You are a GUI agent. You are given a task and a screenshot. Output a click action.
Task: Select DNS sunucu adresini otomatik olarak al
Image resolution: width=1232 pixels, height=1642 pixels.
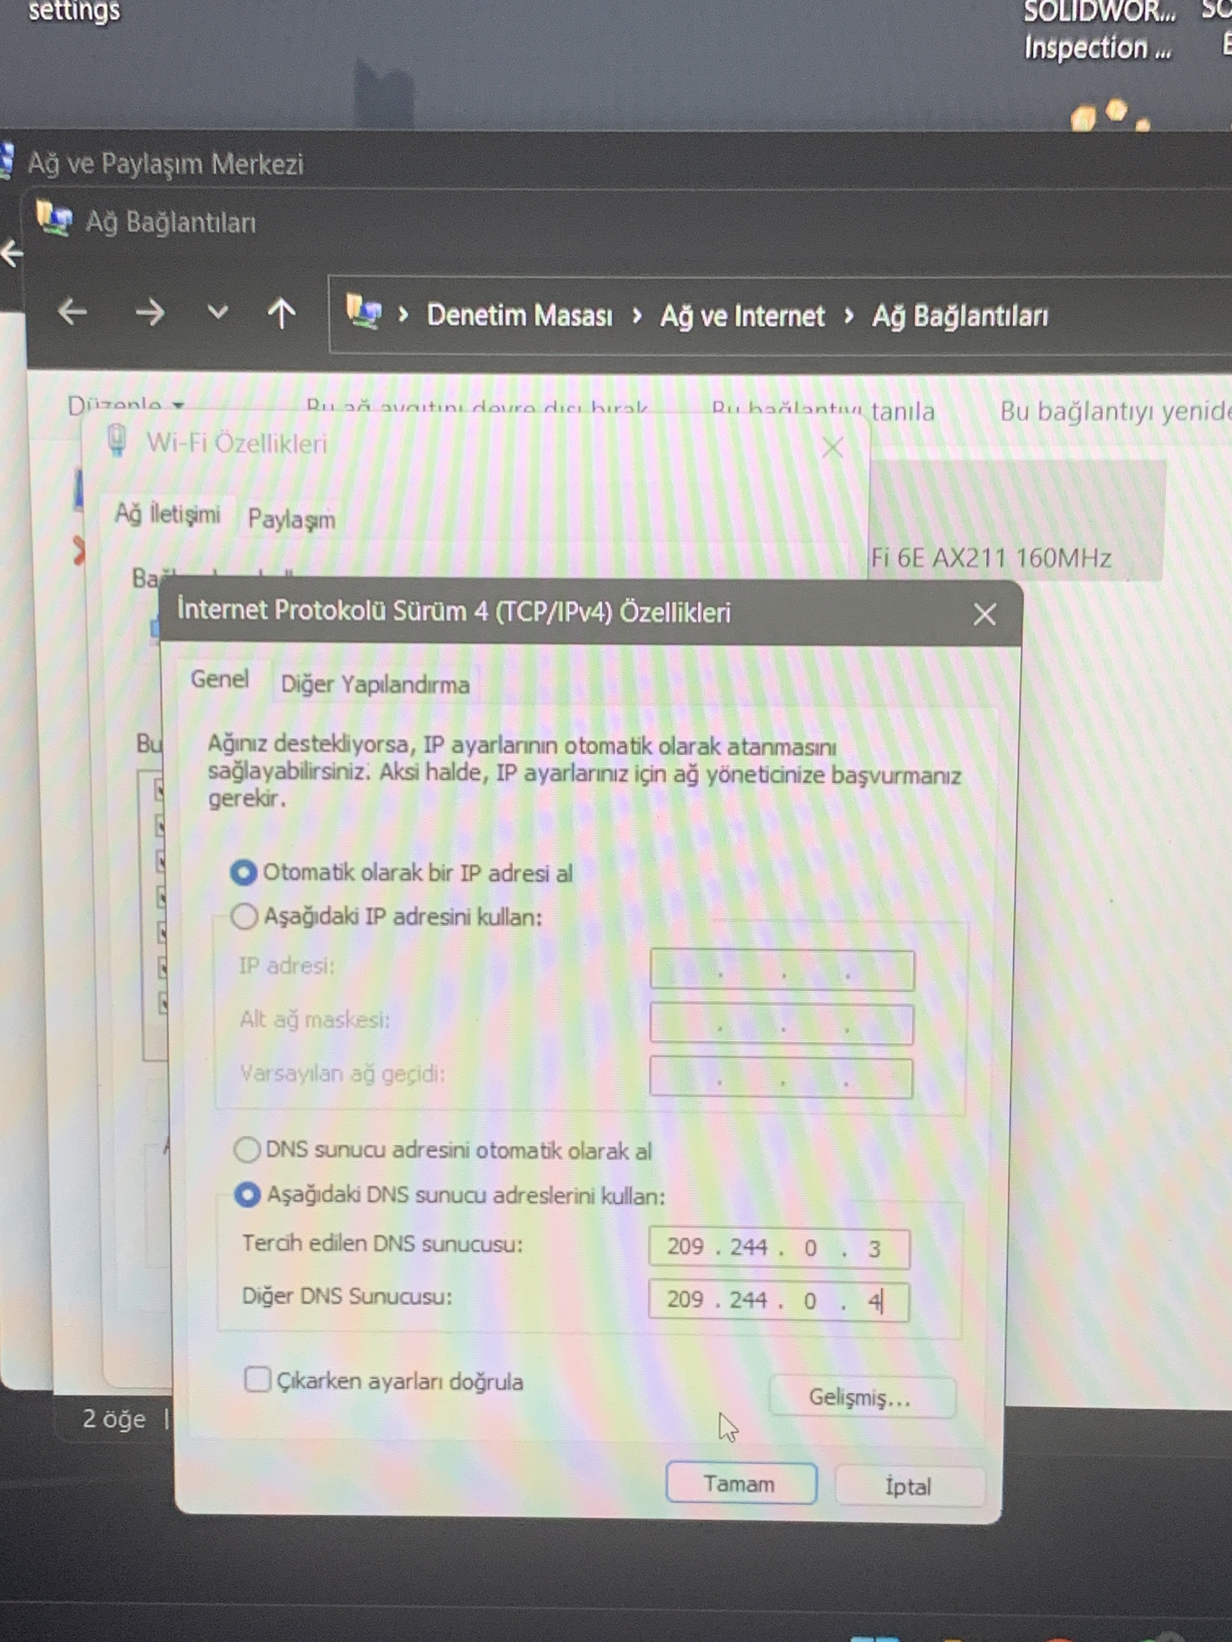[246, 1150]
